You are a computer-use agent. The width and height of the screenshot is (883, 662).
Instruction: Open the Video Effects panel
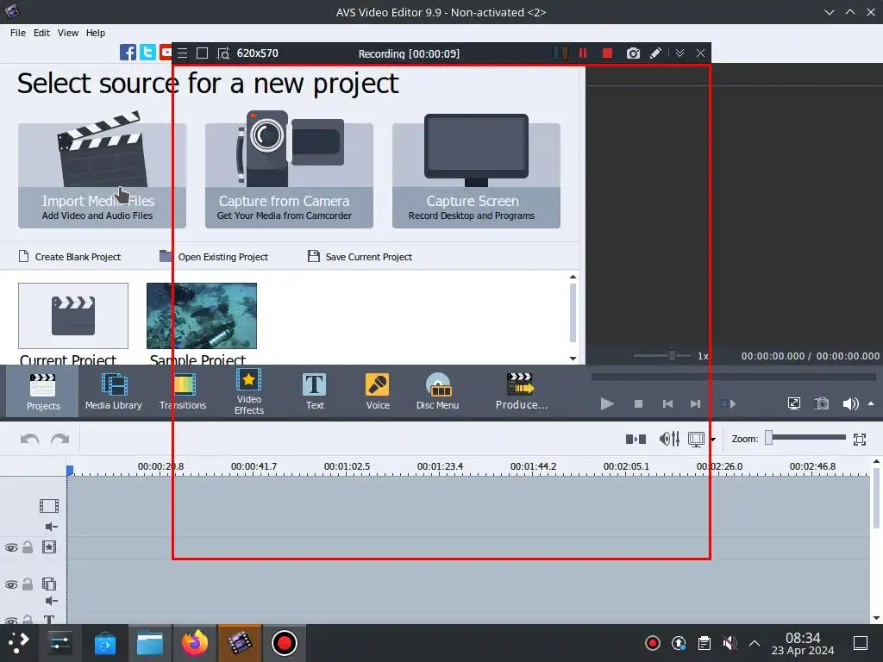point(249,391)
